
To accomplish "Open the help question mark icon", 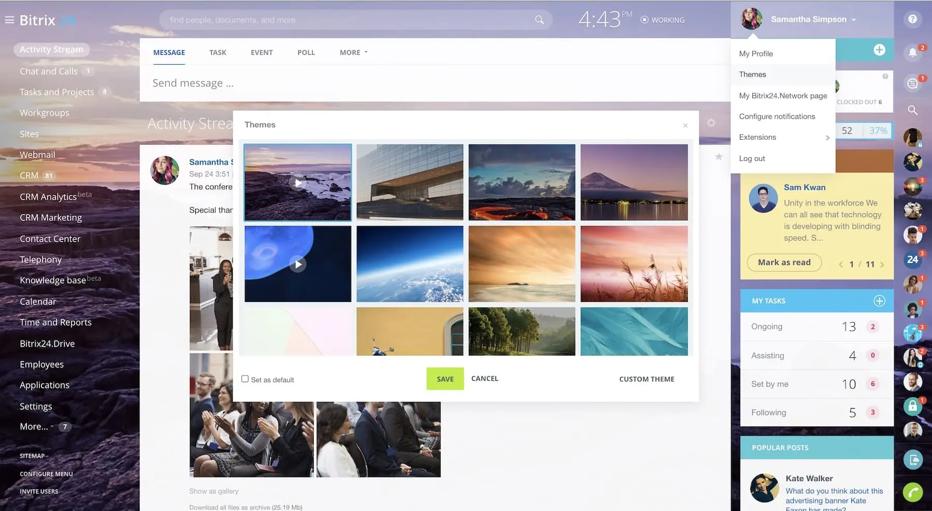I will click(912, 19).
